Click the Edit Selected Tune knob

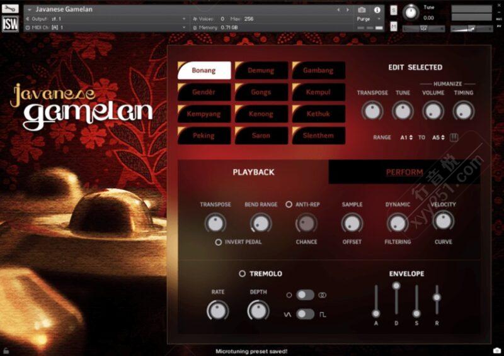pos(403,111)
